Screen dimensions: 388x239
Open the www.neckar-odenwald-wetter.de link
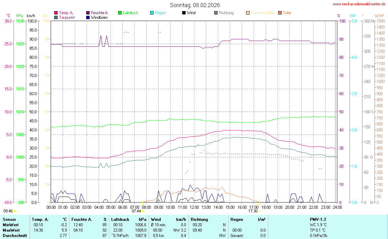359,4
